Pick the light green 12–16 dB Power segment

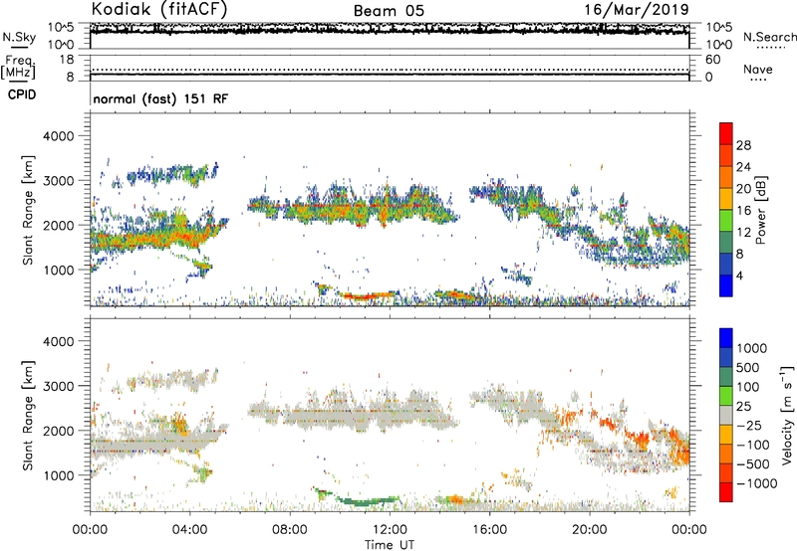pyautogui.click(x=726, y=221)
